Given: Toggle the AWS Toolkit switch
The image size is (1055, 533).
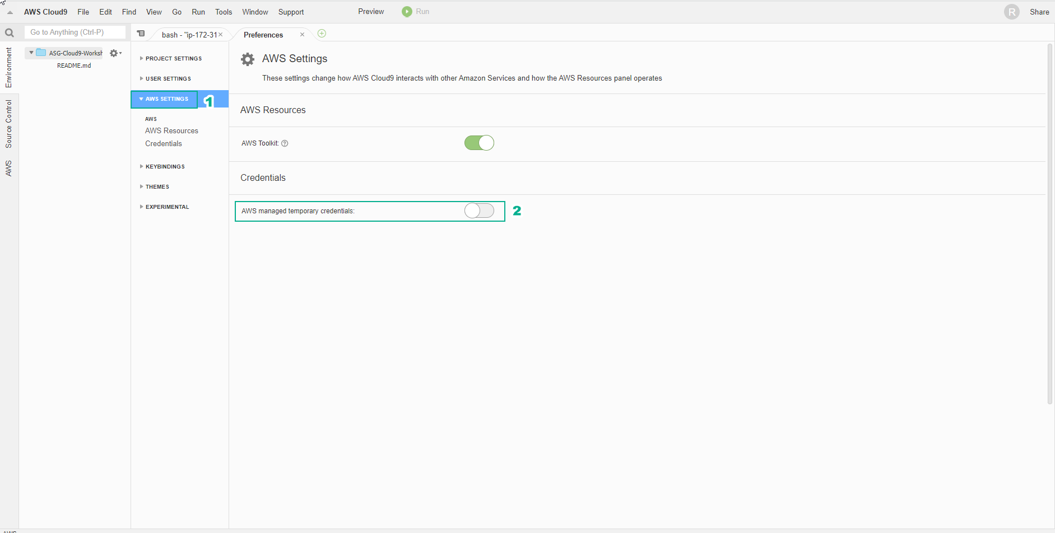Looking at the screenshot, I should [x=479, y=143].
